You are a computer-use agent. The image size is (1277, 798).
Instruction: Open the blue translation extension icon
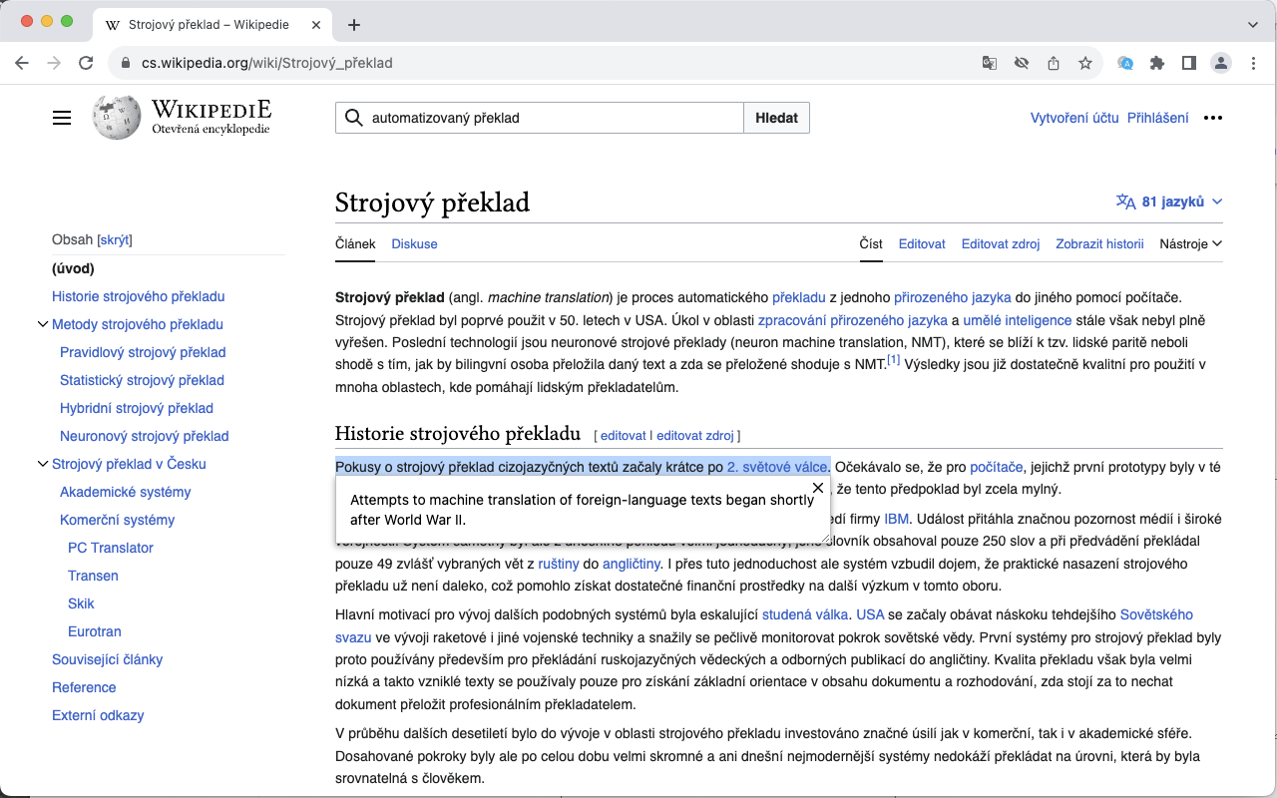tap(1125, 62)
